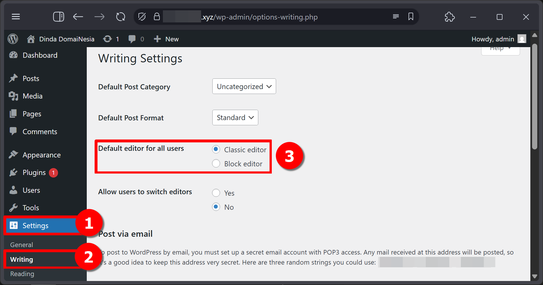543x285 pixels.
Task: Choose No for allowing editor switching
Action: click(x=216, y=207)
